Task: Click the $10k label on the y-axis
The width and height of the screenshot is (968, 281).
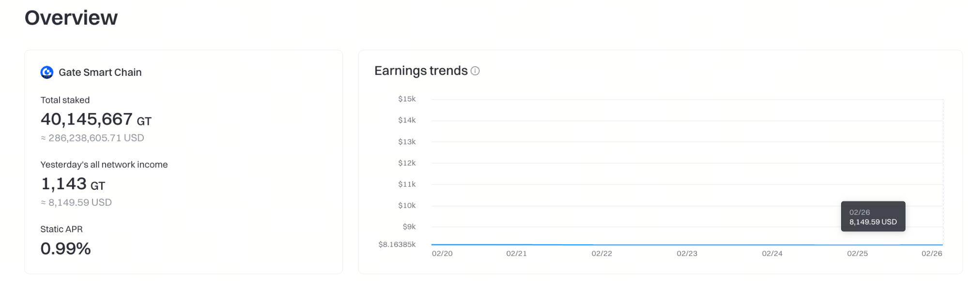Action: (407, 206)
